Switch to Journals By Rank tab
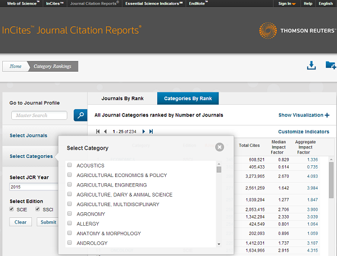Image resolution: width=337 pixels, height=256 pixels. tap(122, 99)
